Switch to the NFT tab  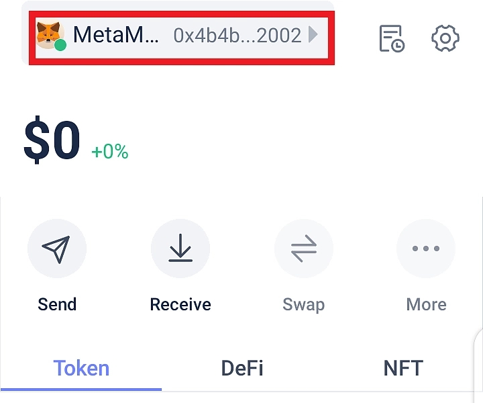(402, 368)
